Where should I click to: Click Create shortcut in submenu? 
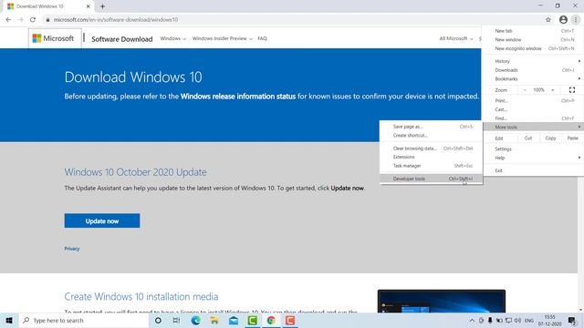click(x=432, y=136)
